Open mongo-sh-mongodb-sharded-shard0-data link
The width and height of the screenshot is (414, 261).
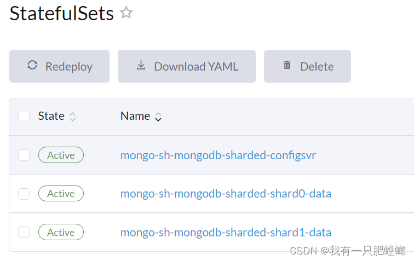(226, 194)
